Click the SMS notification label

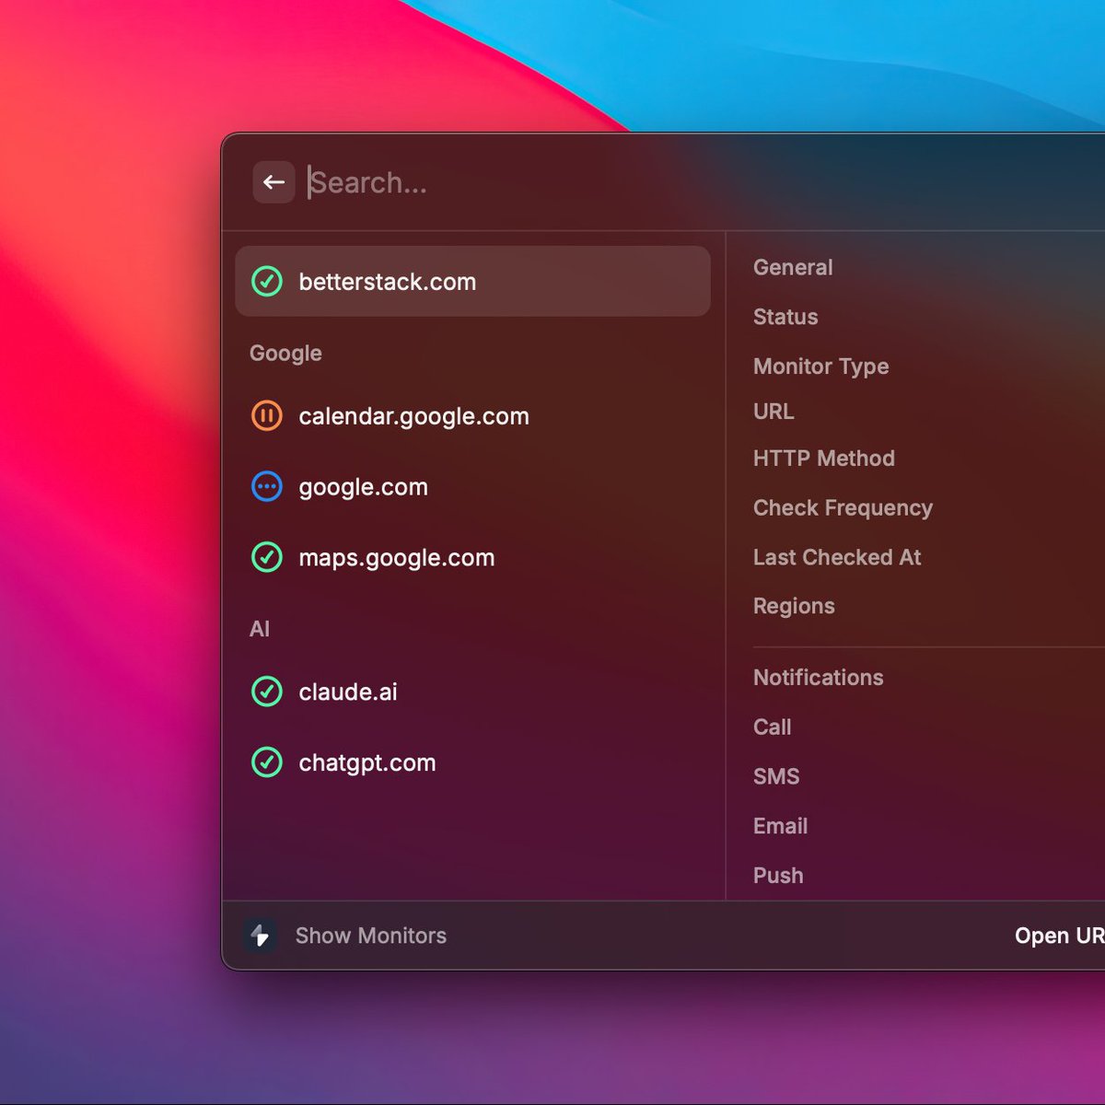[776, 777]
